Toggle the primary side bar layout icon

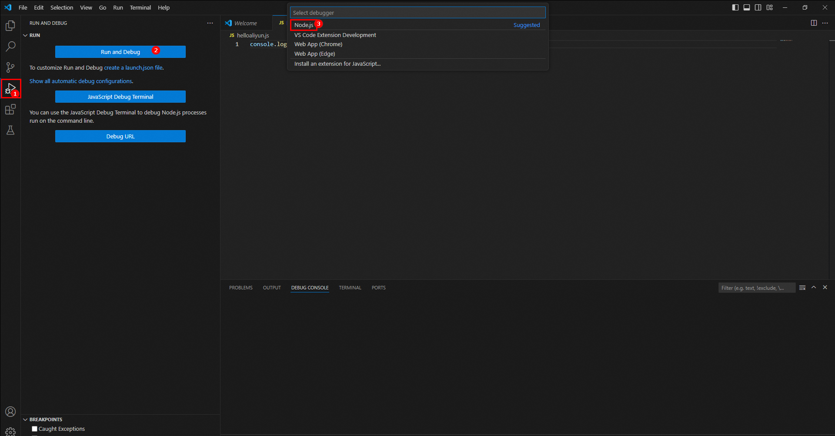[735, 7]
